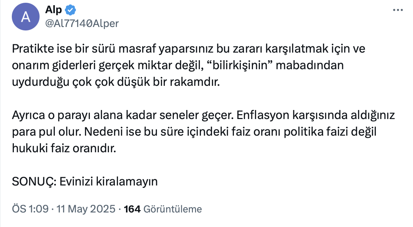413x227 pixels.
Task: Click the blue verified badge
Action: (x=71, y=10)
